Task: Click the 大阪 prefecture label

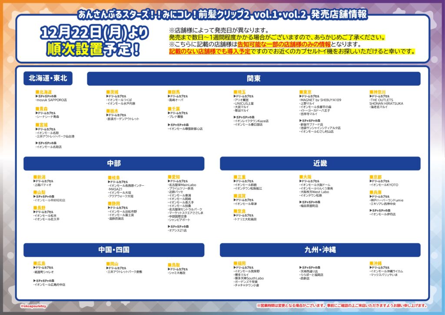Action: pos(306,177)
